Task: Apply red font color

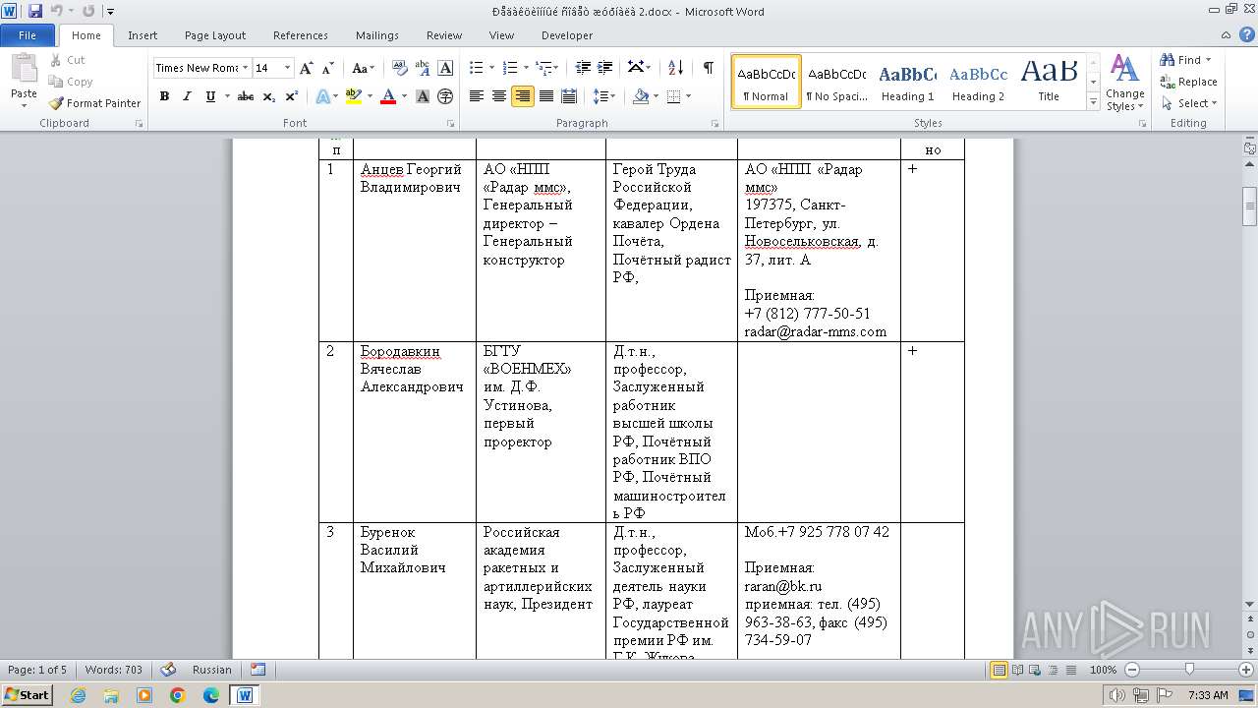Action: click(388, 96)
